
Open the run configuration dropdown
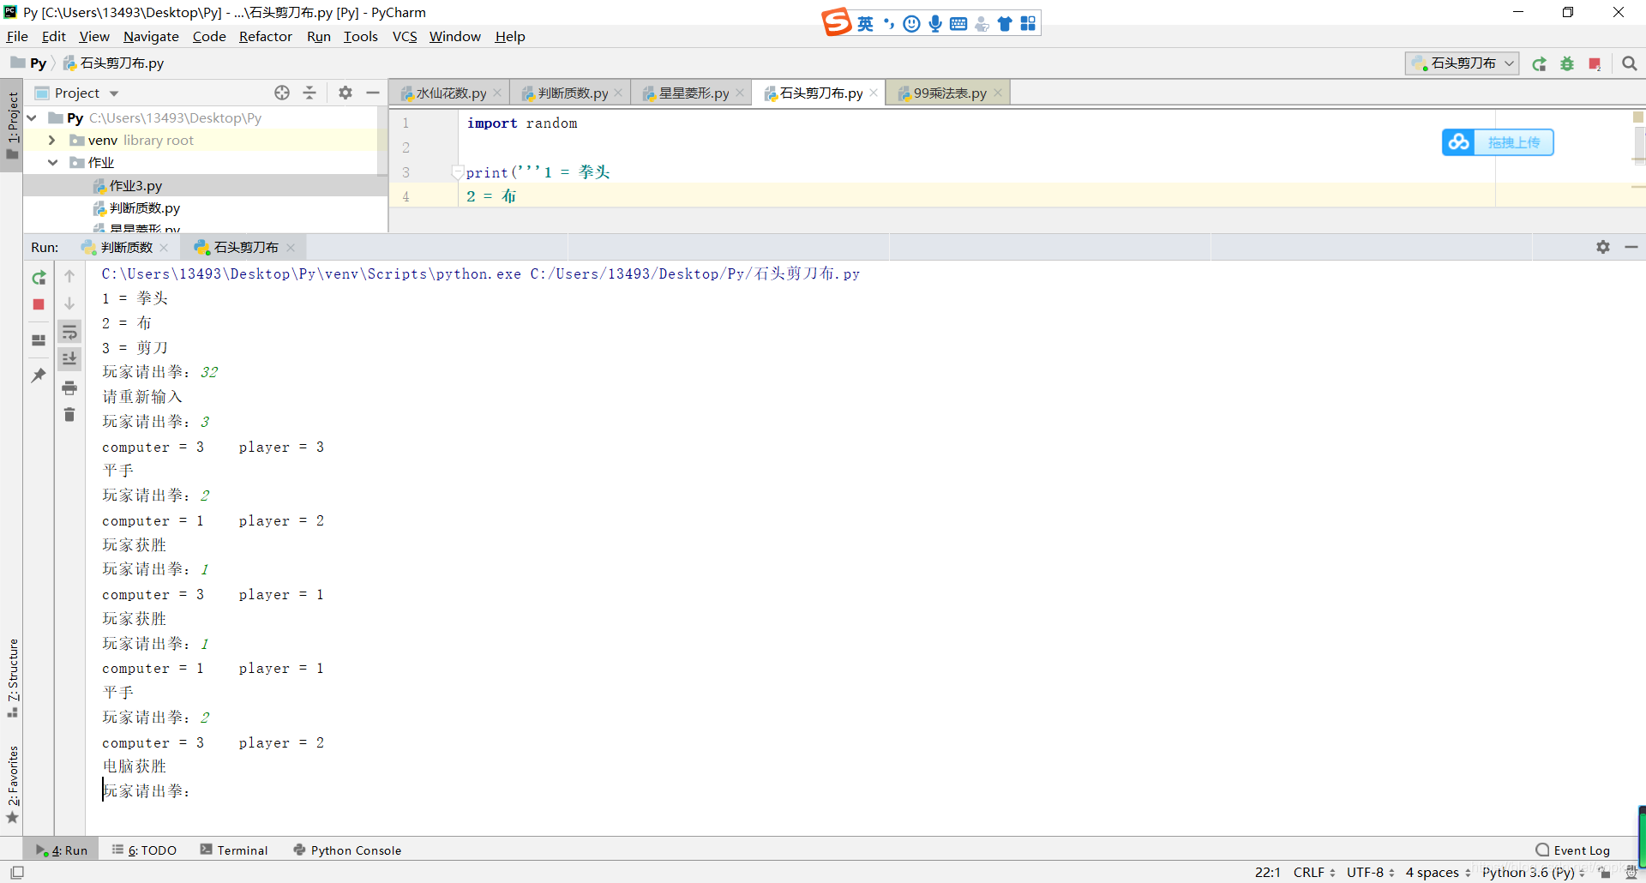click(1463, 63)
